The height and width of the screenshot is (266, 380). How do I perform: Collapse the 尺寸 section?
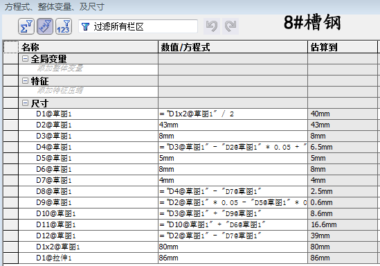(x=25, y=103)
